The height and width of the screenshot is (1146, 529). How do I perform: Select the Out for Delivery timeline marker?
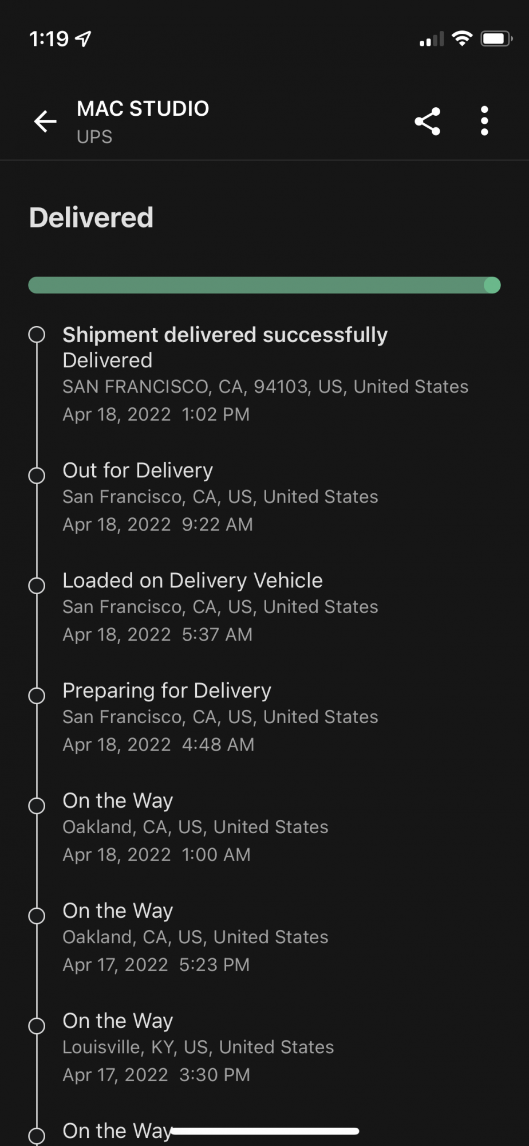tap(37, 475)
